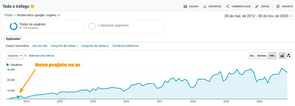Click the Editar pencil icon

tap(257, 6)
